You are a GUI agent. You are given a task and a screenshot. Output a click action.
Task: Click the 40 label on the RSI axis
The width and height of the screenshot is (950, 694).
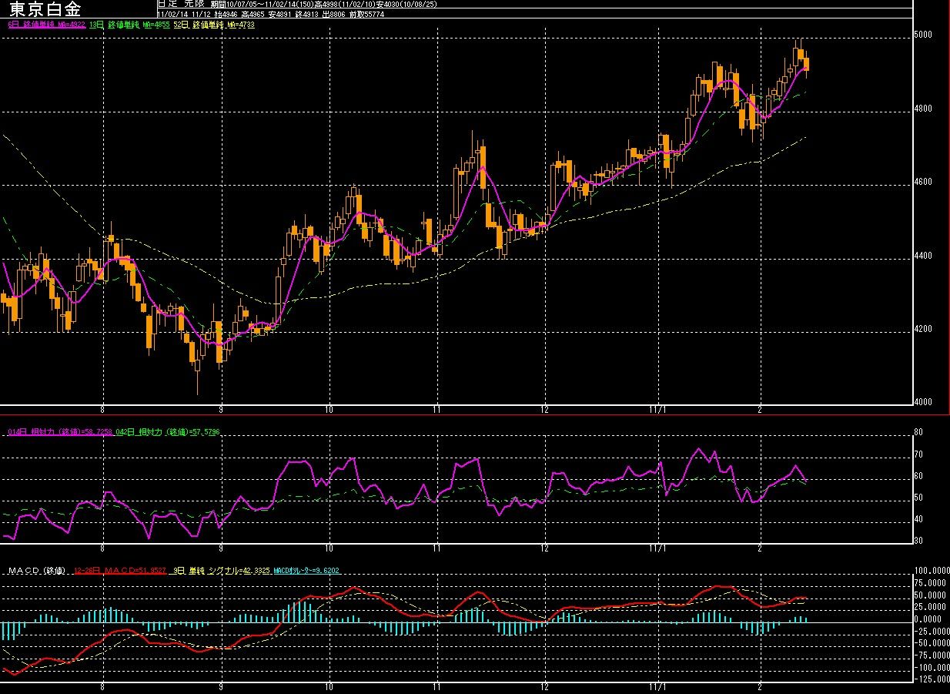(x=918, y=520)
